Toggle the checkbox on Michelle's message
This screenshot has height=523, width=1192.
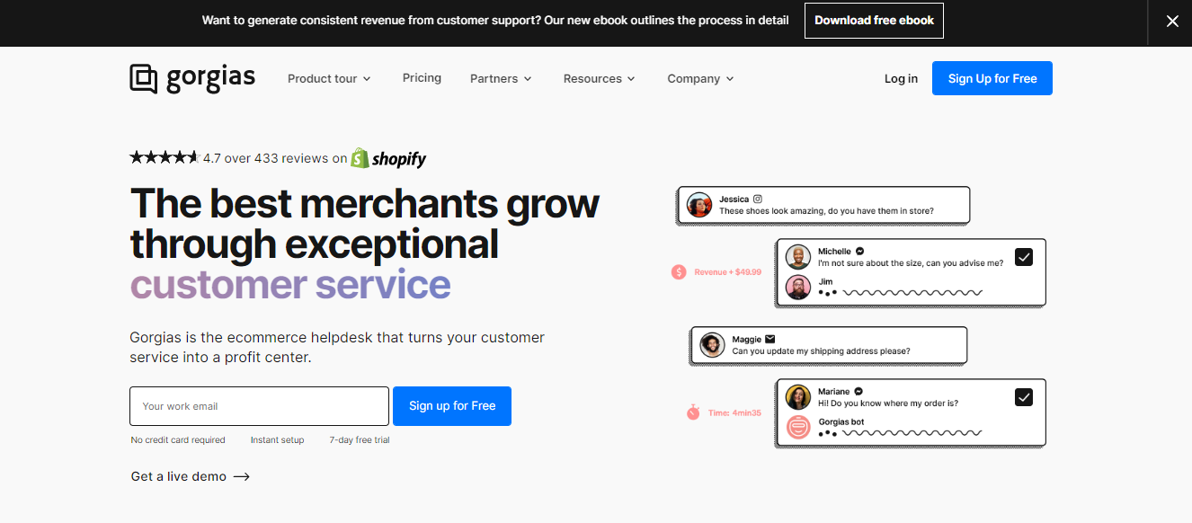click(1024, 257)
